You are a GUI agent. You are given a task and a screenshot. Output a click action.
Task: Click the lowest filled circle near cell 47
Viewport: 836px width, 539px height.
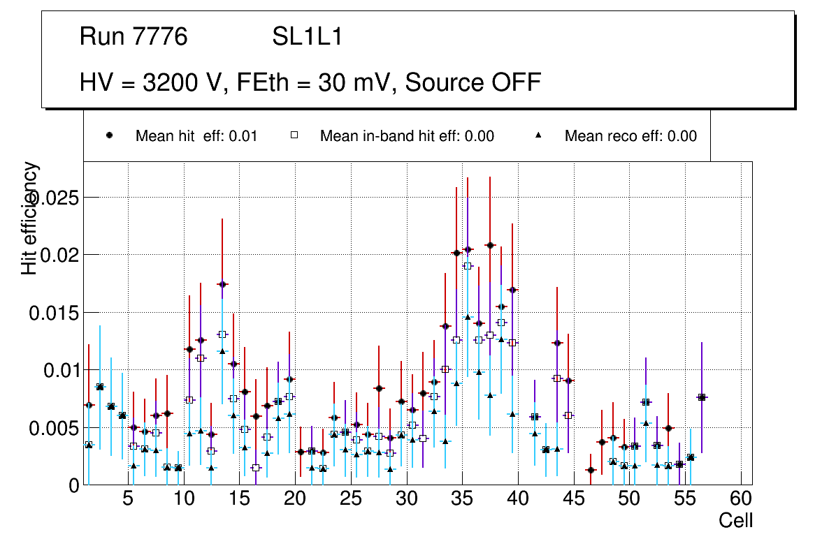(591, 470)
